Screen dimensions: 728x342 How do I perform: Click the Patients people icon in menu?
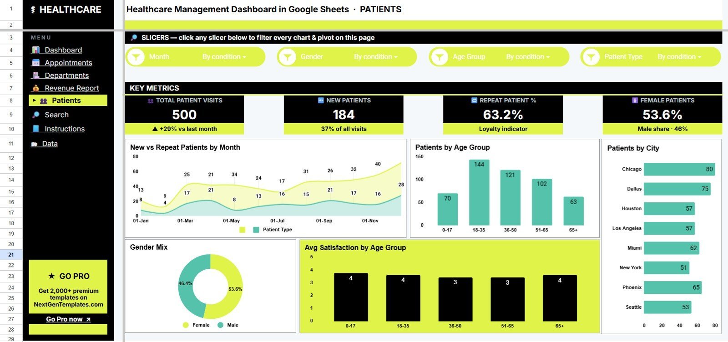pos(44,101)
